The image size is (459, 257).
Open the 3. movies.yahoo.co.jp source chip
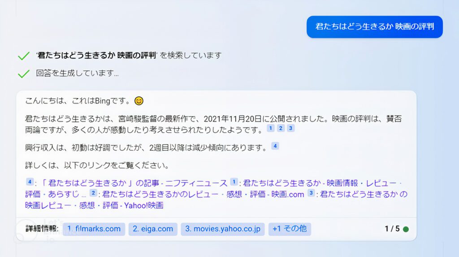222,229
